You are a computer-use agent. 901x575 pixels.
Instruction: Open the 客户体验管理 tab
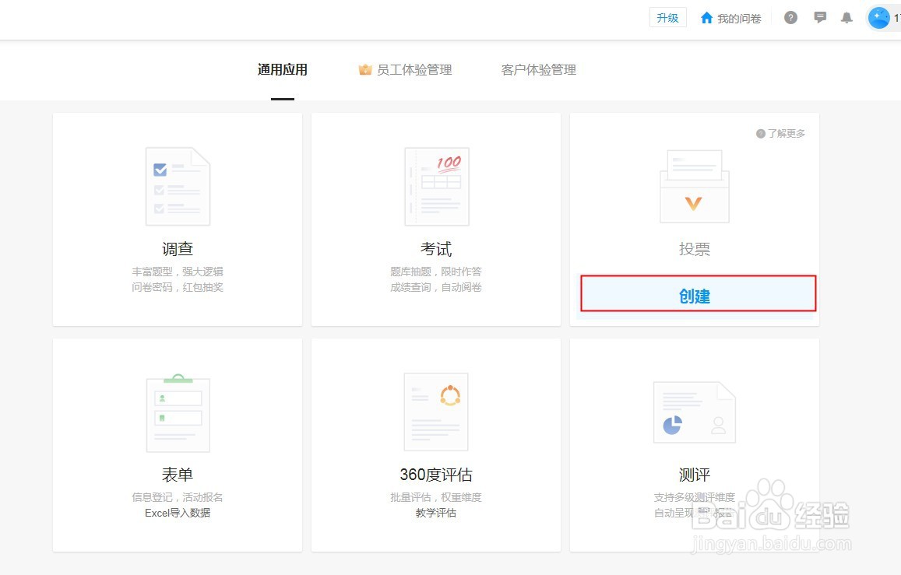[x=539, y=68]
